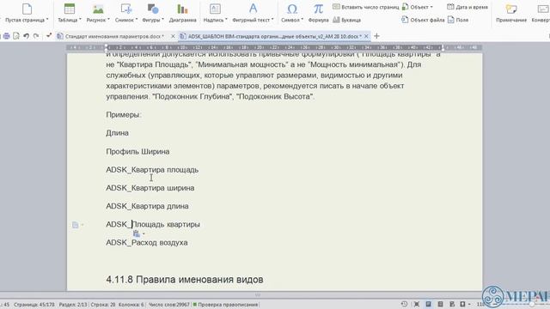Click the Страница 45/178 status entry

click(34, 305)
